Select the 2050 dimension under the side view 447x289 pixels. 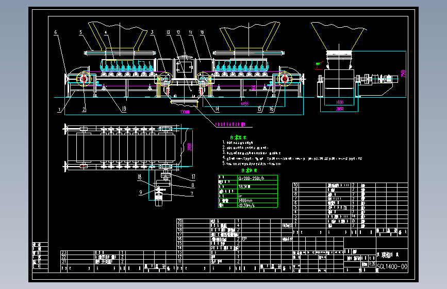coord(340,109)
